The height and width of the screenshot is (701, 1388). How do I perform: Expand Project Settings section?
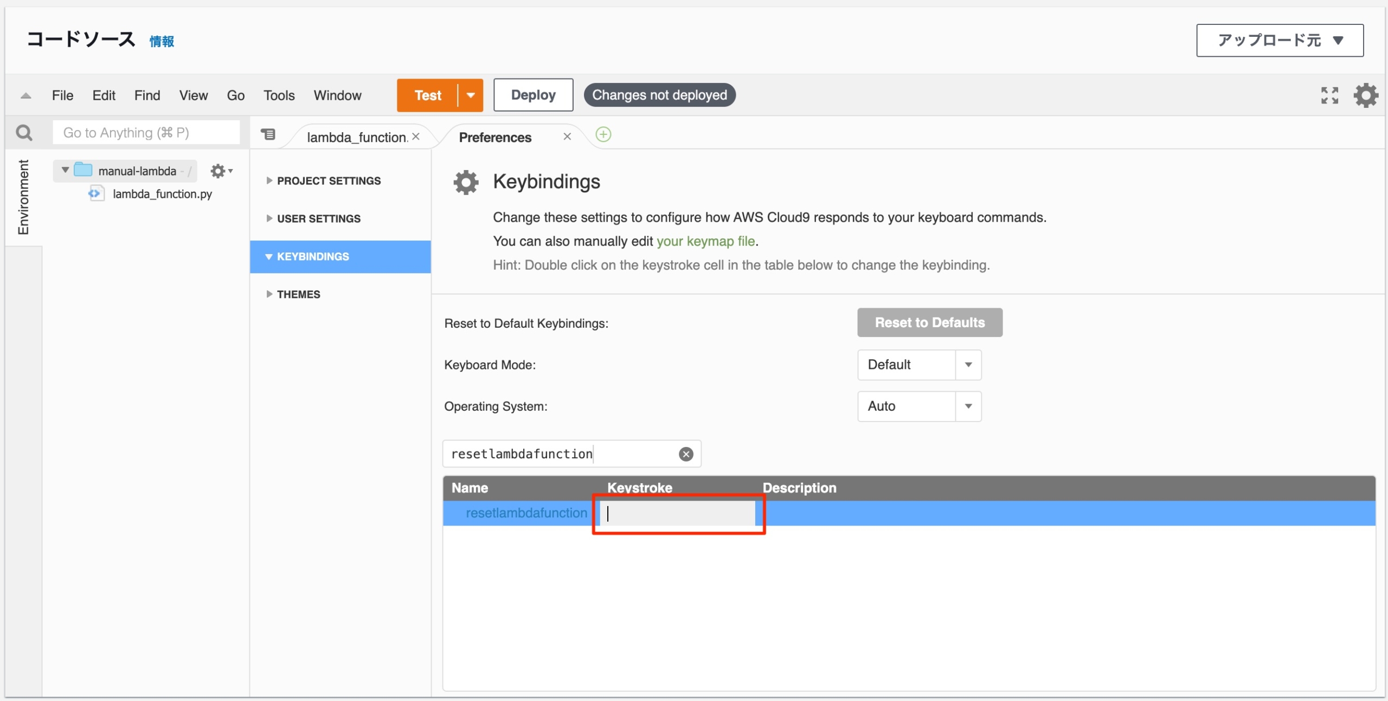(x=329, y=181)
